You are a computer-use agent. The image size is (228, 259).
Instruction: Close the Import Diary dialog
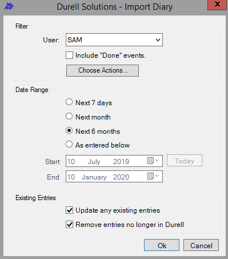point(217,5)
